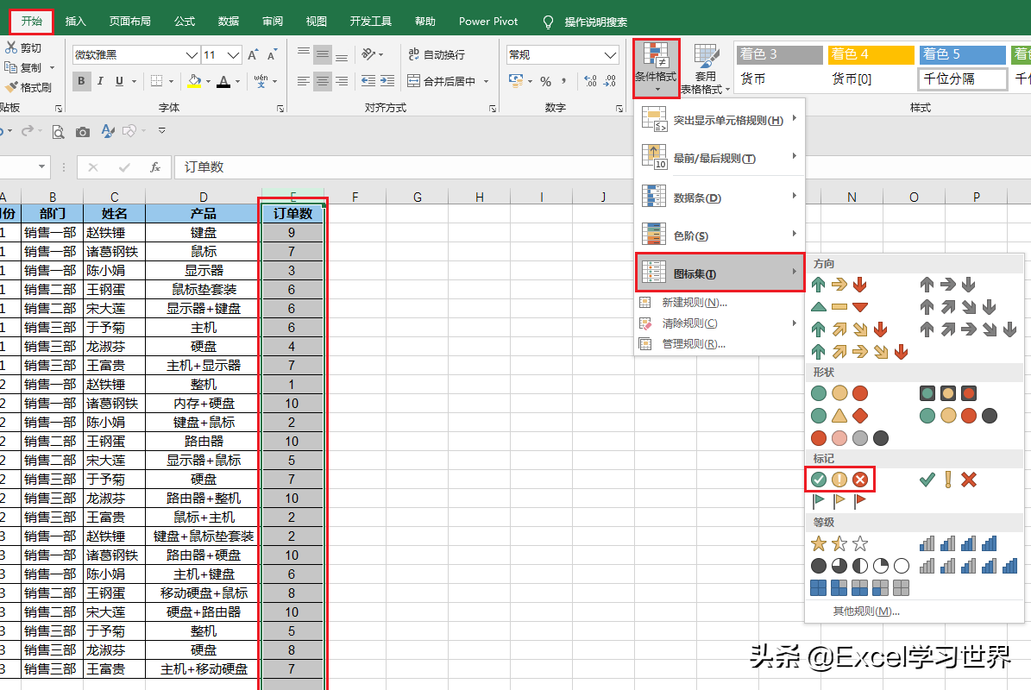1031x690 pixels.
Task: Select the green check, yellow exclamation, red cross circle icon set
Action: (839, 480)
